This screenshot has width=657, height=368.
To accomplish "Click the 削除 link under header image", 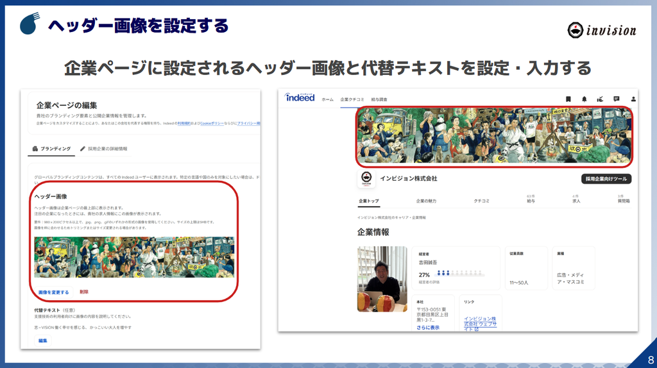I will pyautogui.click(x=84, y=292).
